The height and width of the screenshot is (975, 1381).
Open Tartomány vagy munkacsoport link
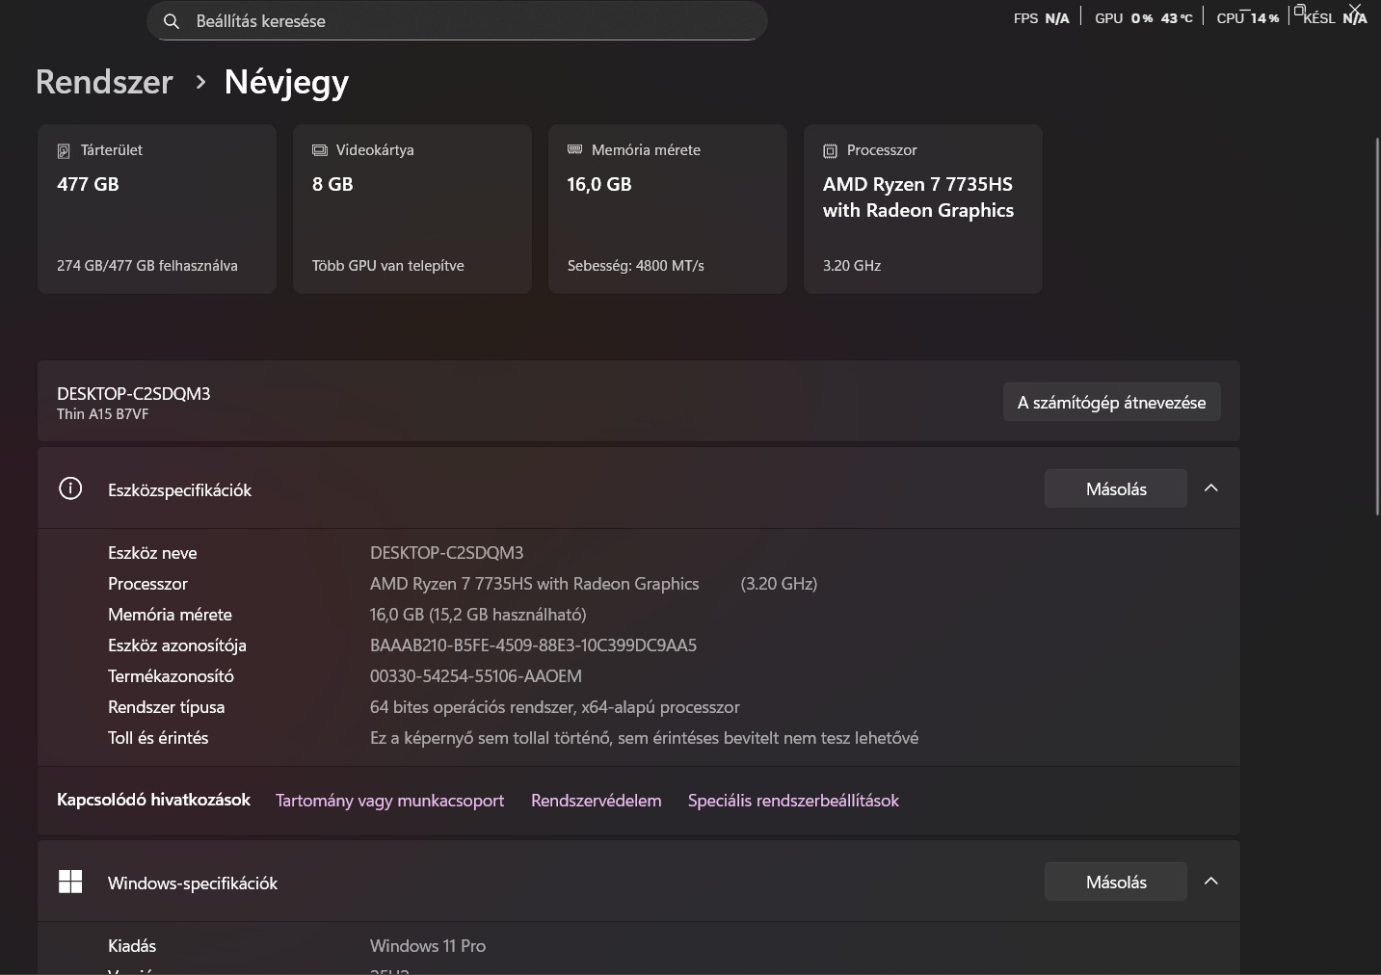389,801
